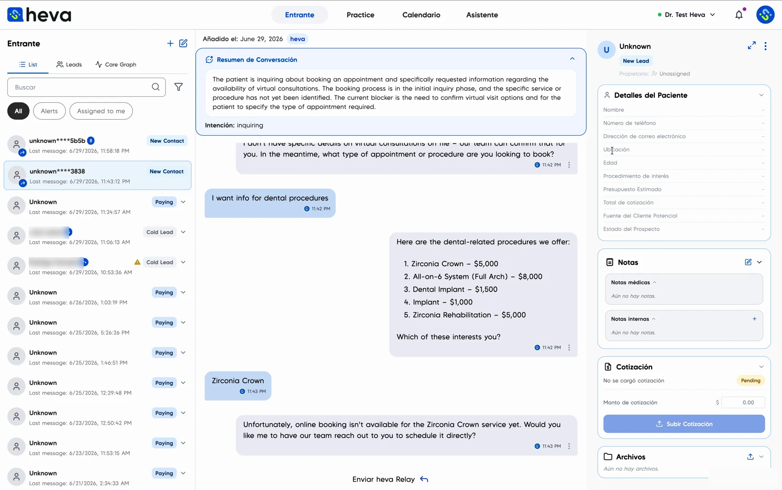Click Enviar heva Relay button
Screen dimensions: 782x490
point(390,479)
